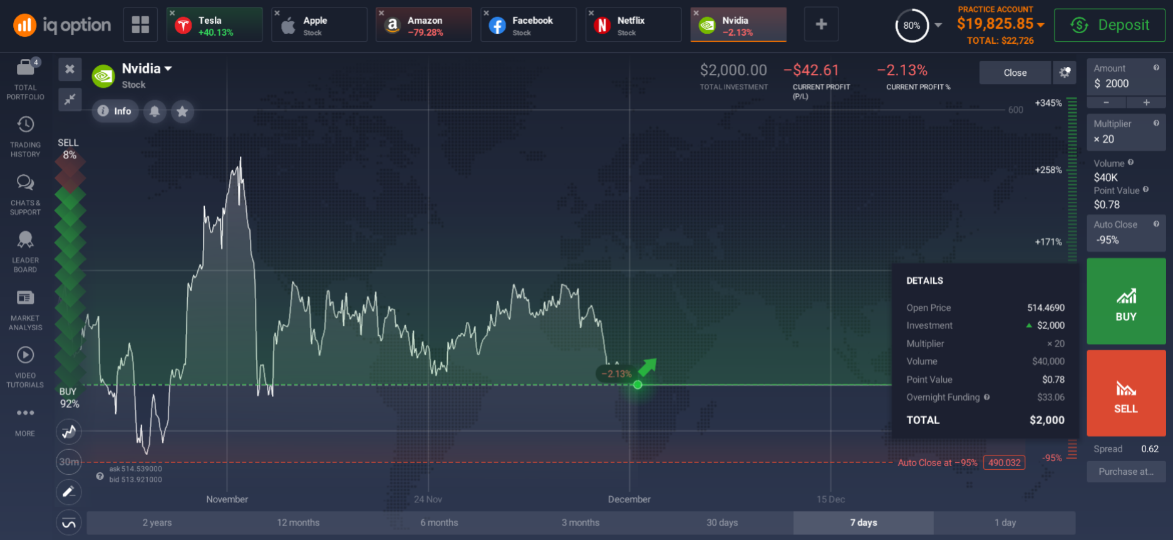Open Auto Close -95% settings
This screenshot has width=1173, height=540.
coord(1126,232)
